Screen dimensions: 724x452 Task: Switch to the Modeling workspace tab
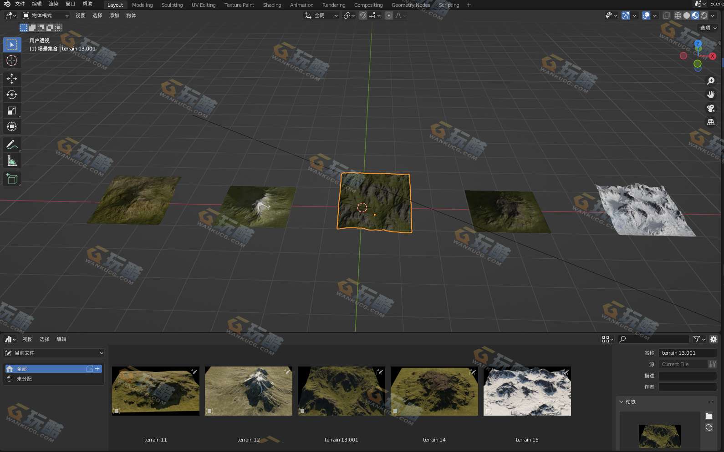(143, 5)
